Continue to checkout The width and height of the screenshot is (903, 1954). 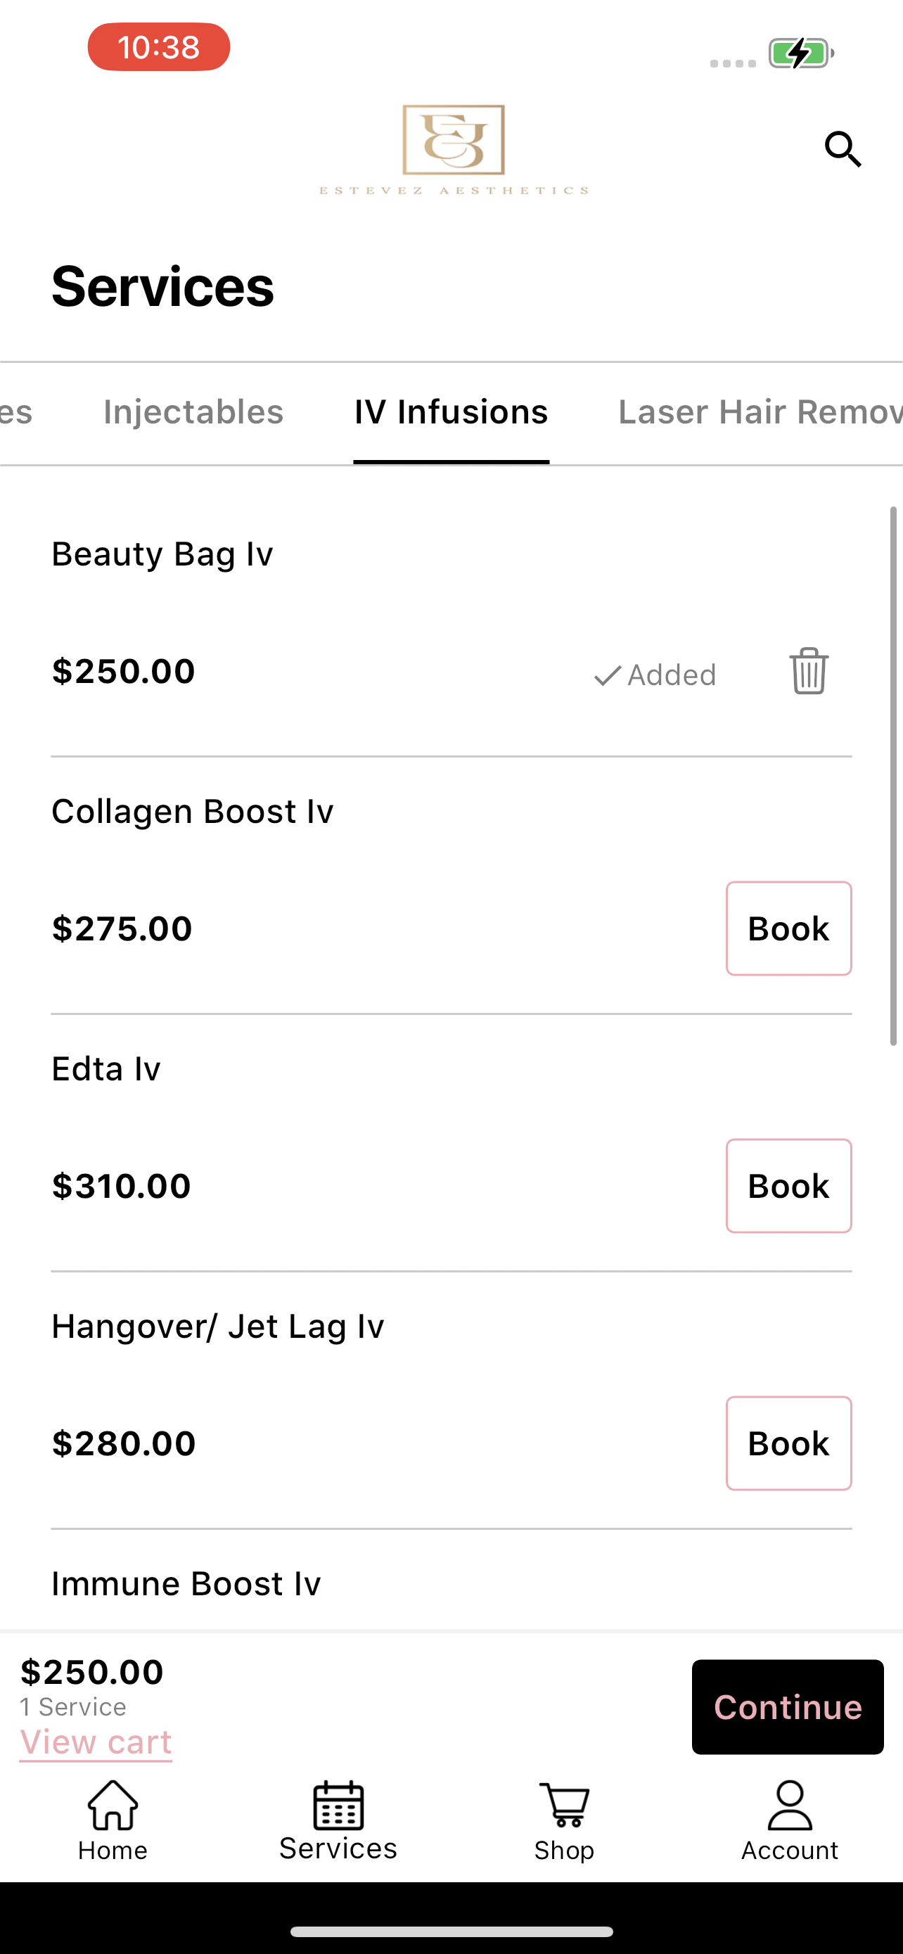pos(788,1706)
